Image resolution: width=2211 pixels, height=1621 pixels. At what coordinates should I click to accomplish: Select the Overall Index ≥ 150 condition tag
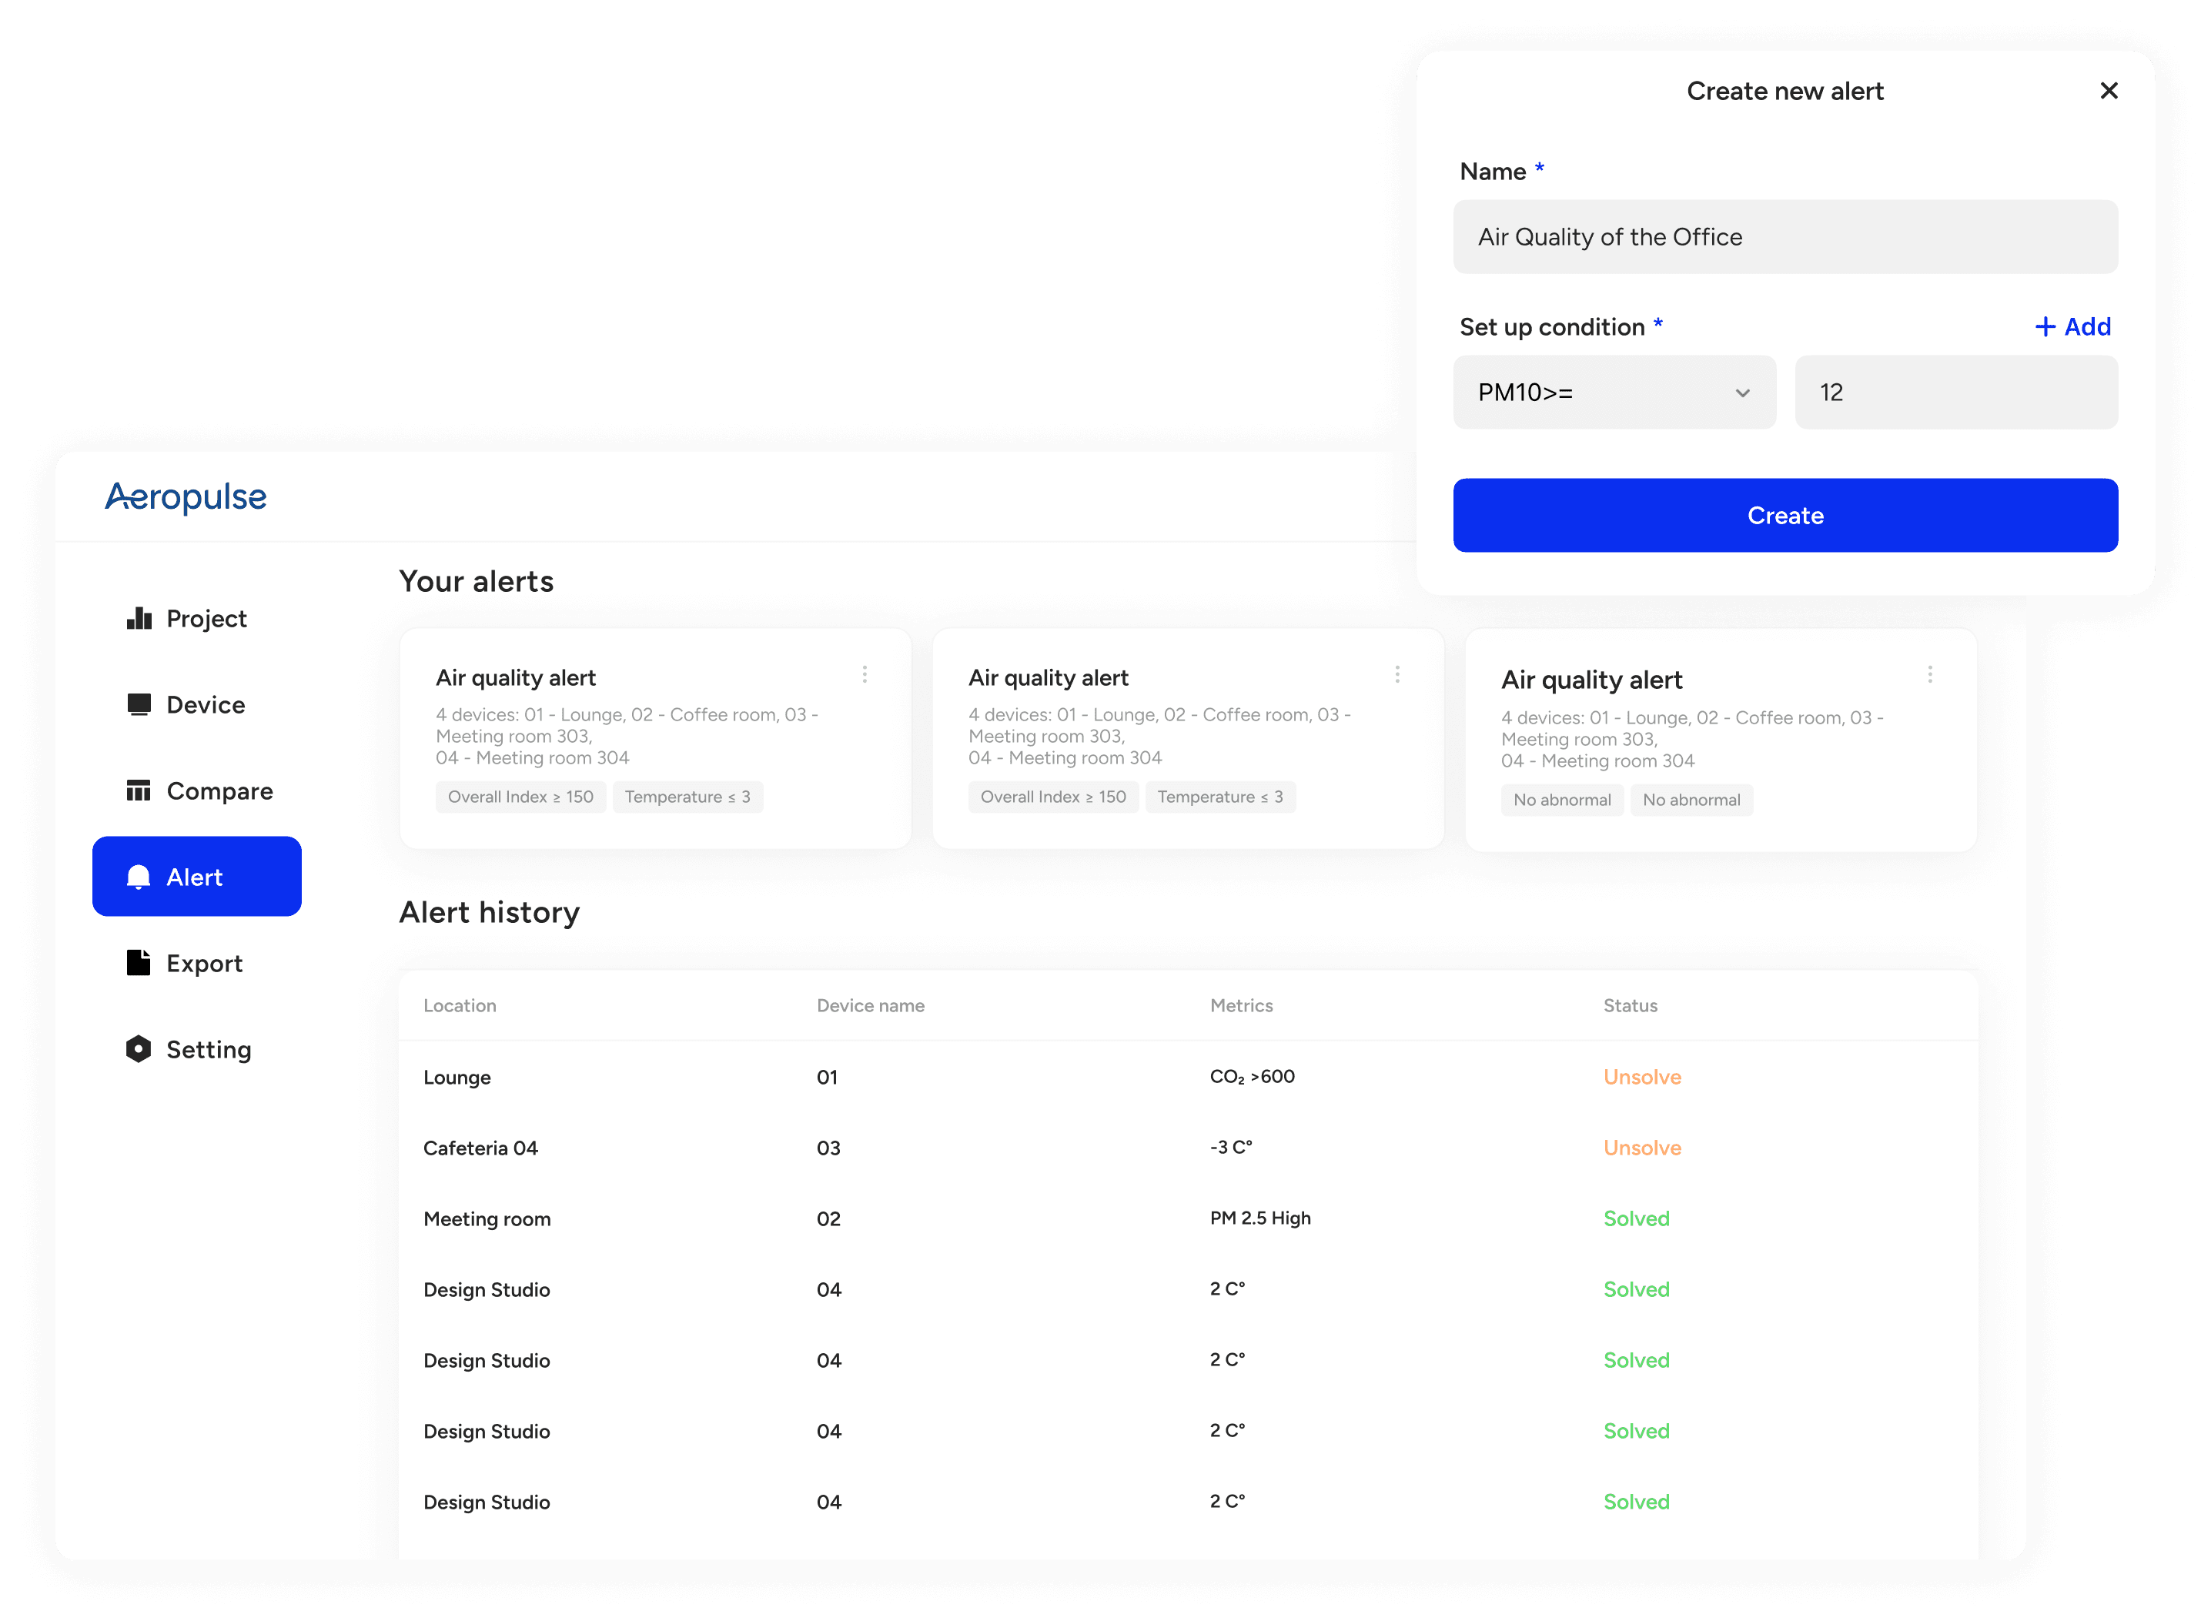pos(520,796)
